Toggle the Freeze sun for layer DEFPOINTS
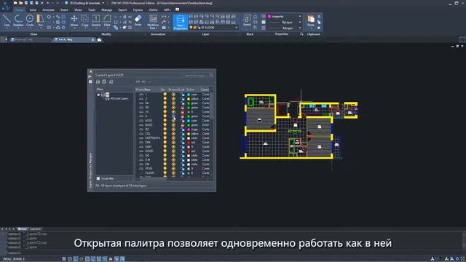The width and height of the screenshot is (466, 262). coord(173,138)
